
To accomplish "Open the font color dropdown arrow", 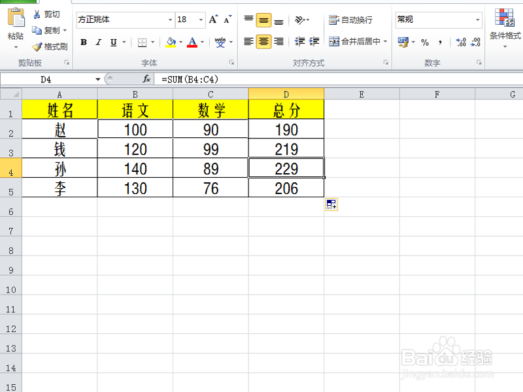I will click(x=202, y=42).
